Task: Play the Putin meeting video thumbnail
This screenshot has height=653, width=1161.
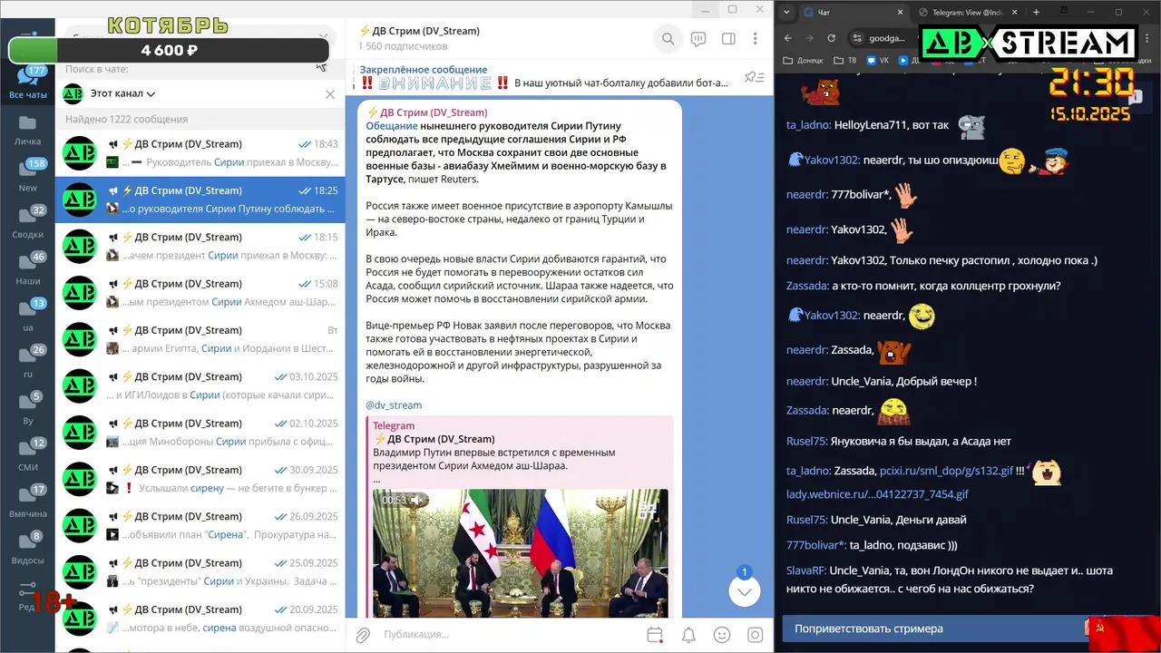Action: [520, 553]
